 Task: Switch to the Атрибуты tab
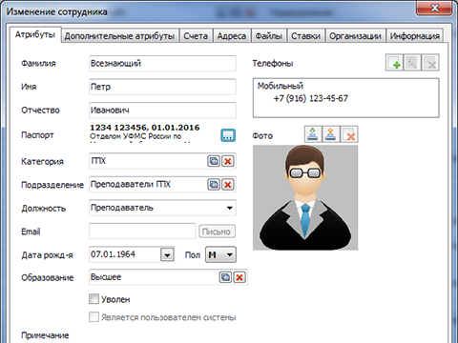(35, 34)
